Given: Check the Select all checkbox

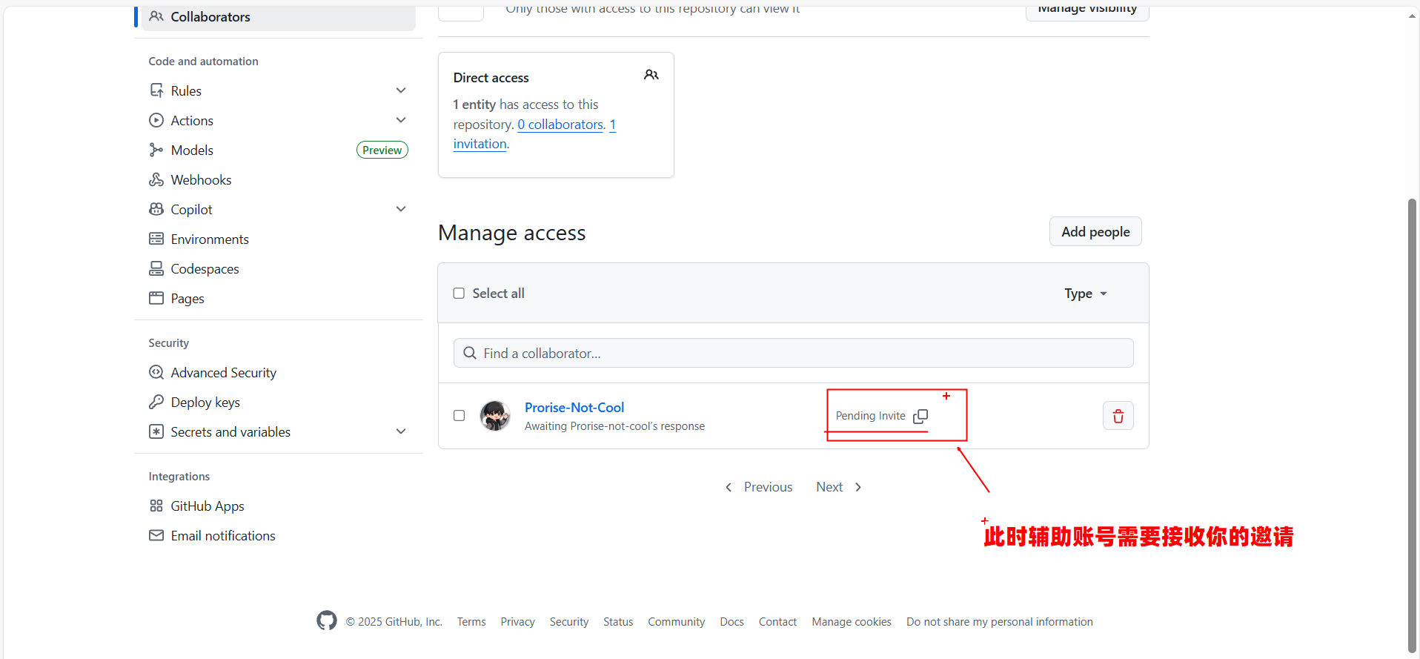Looking at the screenshot, I should (x=459, y=294).
